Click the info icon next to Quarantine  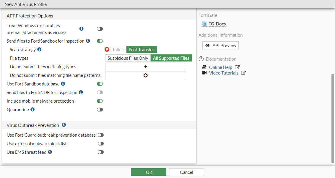[x=32, y=109]
